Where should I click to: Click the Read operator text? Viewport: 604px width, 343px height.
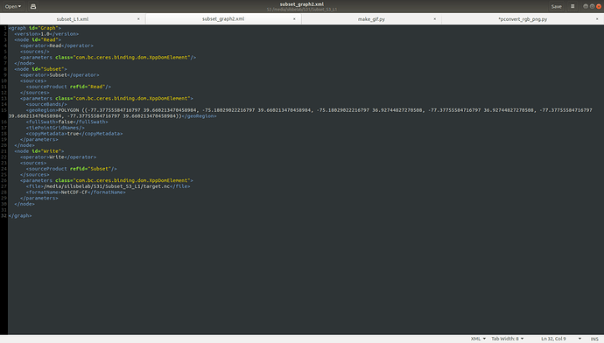coord(55,45)
